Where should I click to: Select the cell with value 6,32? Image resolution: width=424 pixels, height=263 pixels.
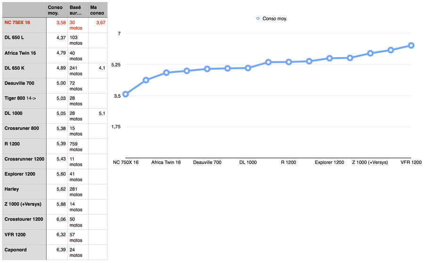(57, 238)
